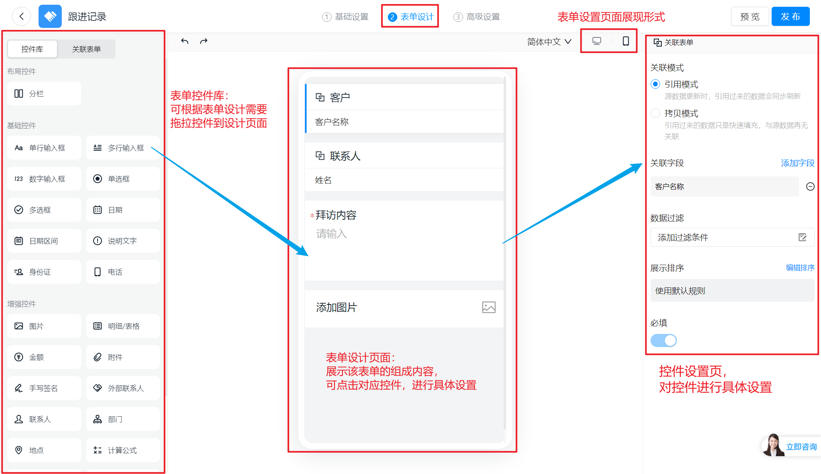Viewport: 821px width, 474px height.
Task: Toggle the 必填 switch
Action: point(663,340)
